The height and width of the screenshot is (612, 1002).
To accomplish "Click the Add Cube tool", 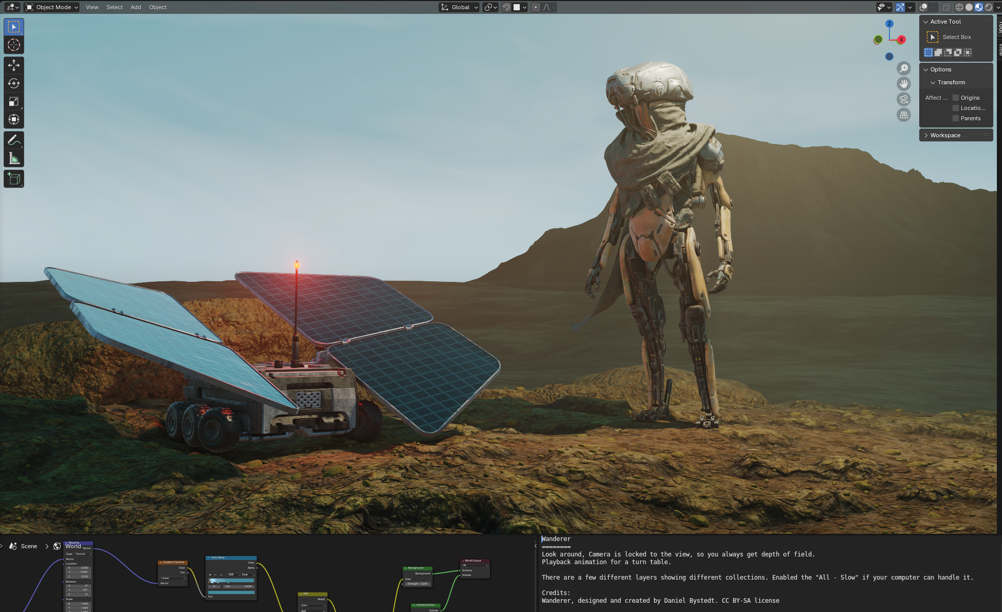I will 14,179.
